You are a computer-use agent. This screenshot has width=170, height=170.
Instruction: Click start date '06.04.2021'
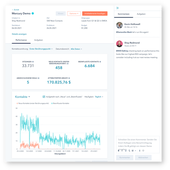click(x=17, y=28)
